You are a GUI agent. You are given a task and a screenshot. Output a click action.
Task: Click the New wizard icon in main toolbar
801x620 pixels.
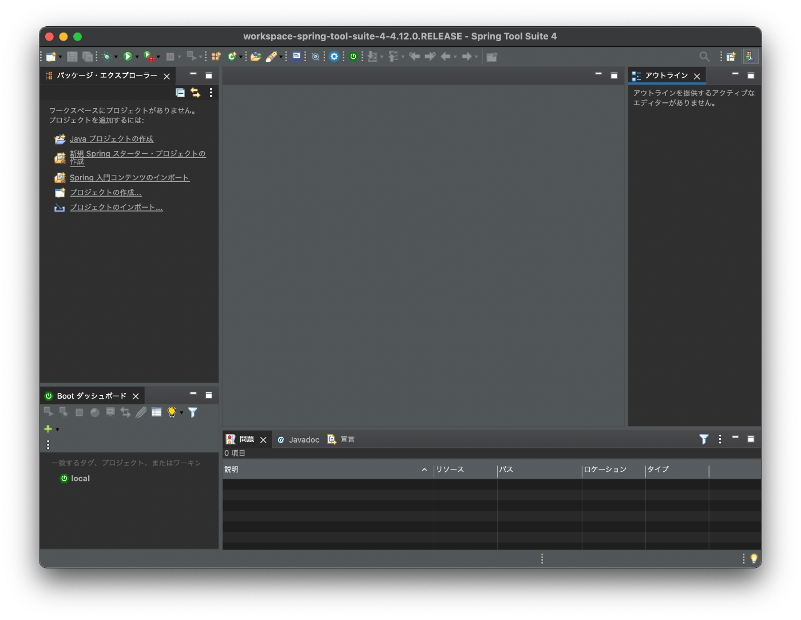[51, 57]
